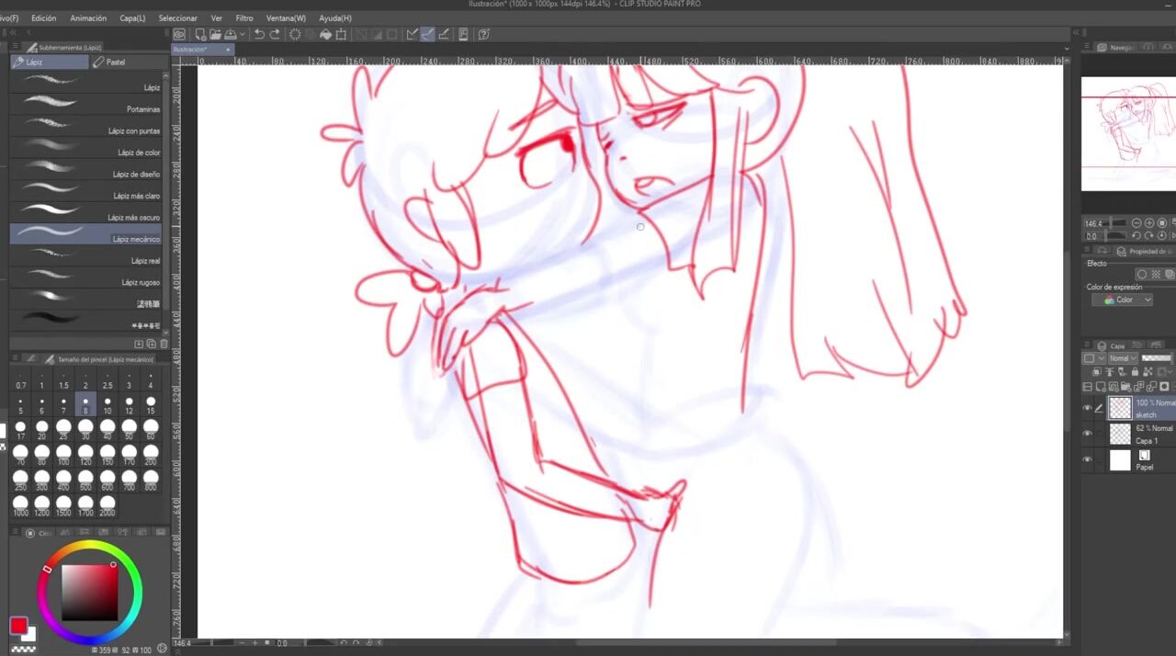This screenshot has width=1176, height=656.
Task: Click the open file folder icon
Action: (x=214, y=34)
